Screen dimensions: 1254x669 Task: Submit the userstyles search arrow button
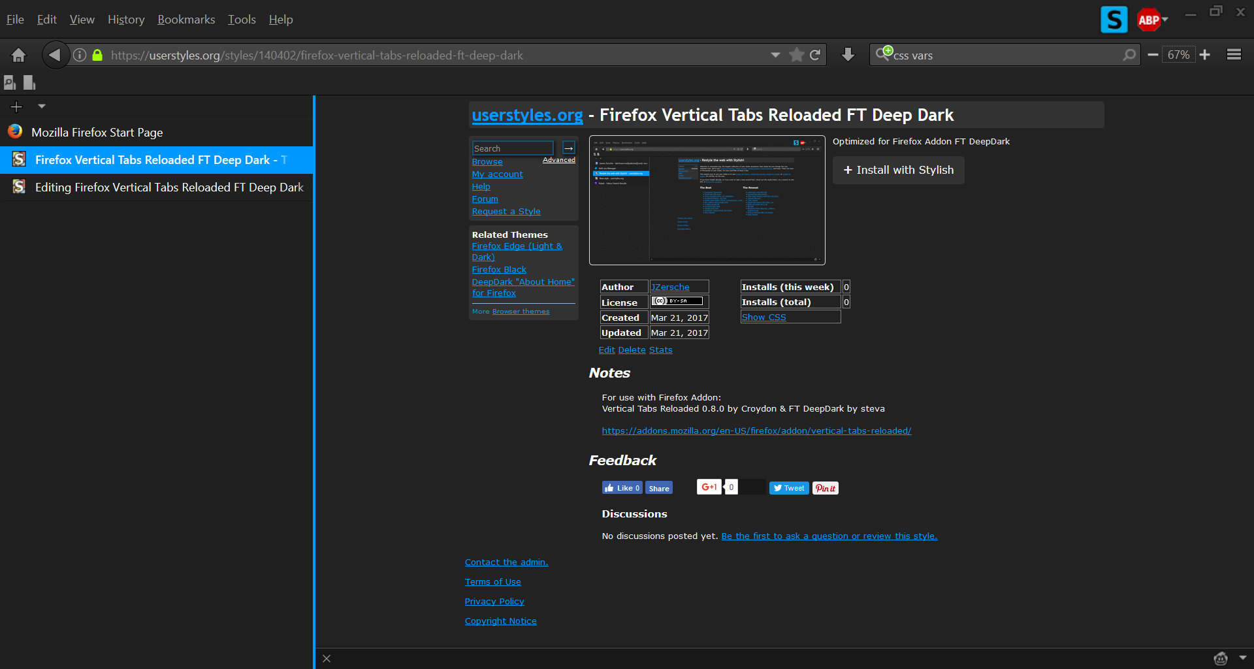click(x=569, y=148)
